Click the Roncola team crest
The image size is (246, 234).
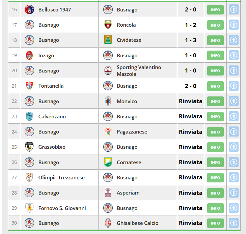[x=108, y=25]
